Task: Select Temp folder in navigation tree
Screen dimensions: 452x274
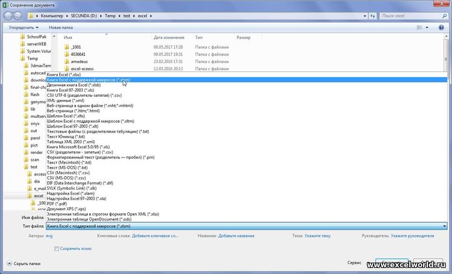Action: (x=33, y=58)
